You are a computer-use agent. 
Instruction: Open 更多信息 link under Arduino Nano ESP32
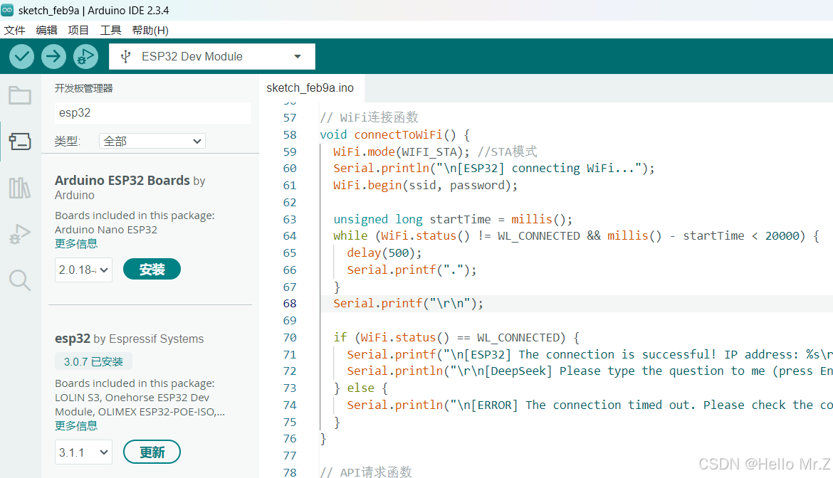(76, 243)
